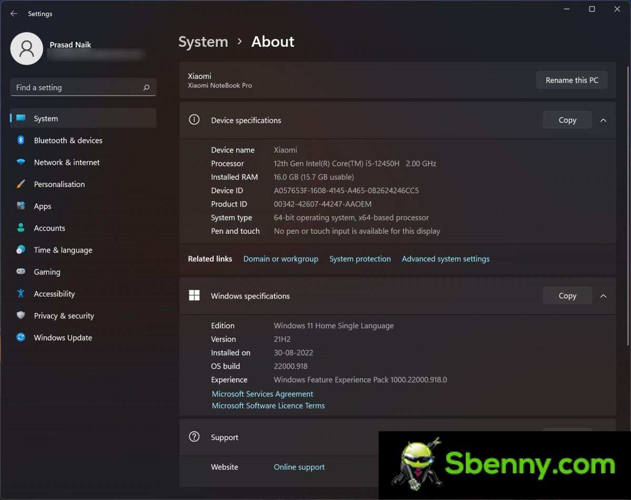Copy the Device specifications

pos(567,120)
